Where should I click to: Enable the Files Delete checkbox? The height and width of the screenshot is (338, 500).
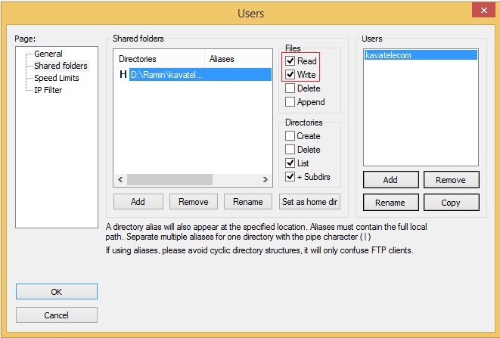click(290, 88)
